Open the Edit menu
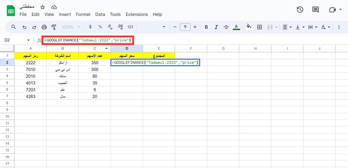This screenshot has height=168, width=348. point(35,14)
